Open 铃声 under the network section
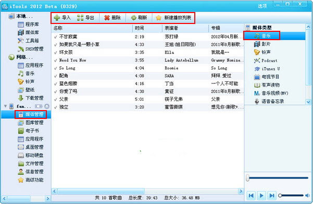313x204 pixels. (x=26, y=81)
